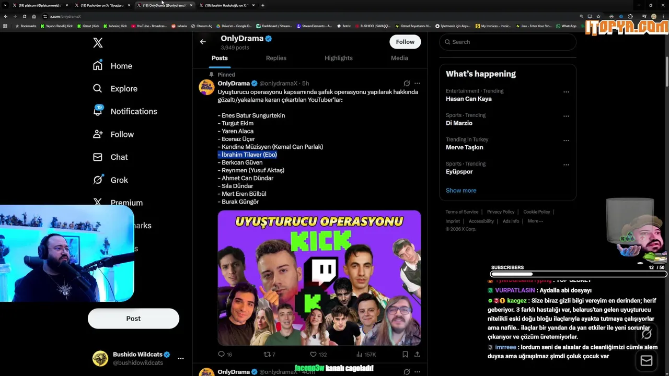Close the OnlyDrama browser tab

(x=191, y=5)
